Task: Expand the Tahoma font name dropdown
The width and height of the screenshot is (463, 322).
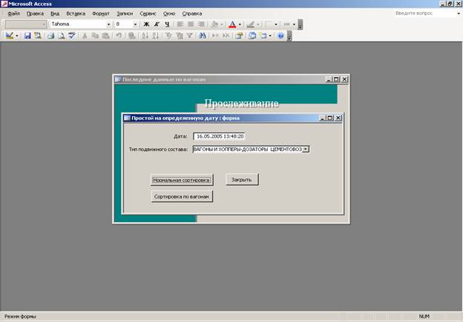Action: [109, 24]
